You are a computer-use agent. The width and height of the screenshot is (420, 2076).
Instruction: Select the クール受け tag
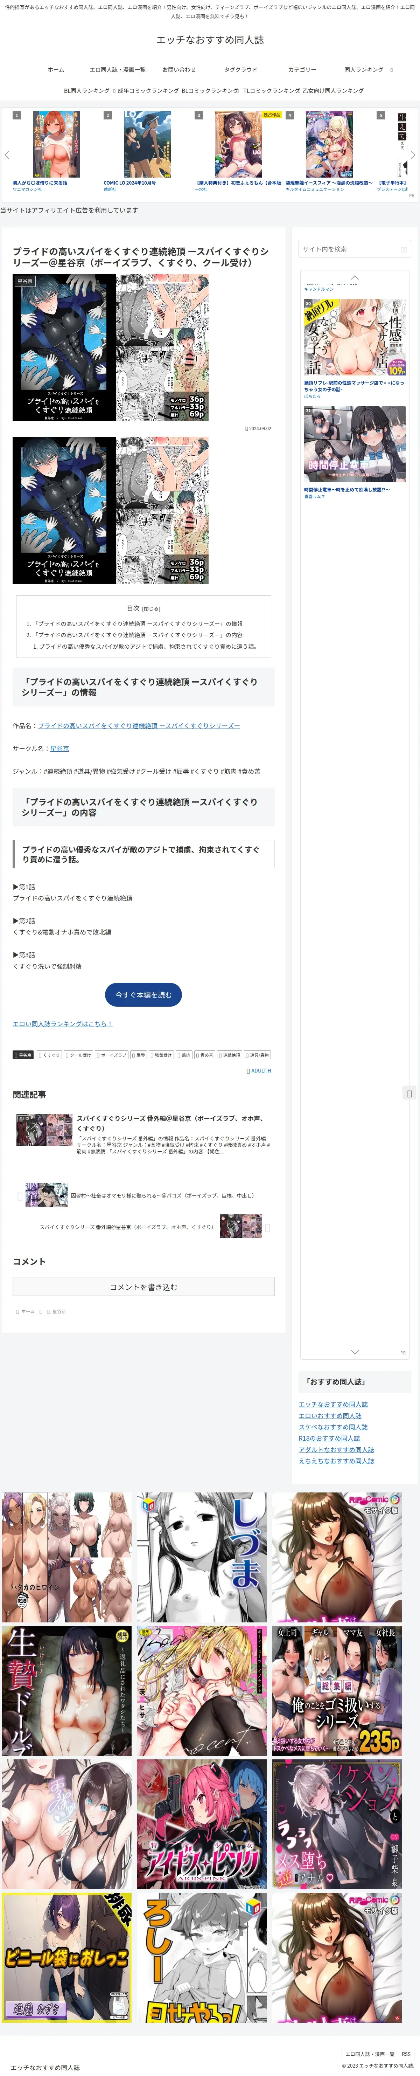point(79,1055)
